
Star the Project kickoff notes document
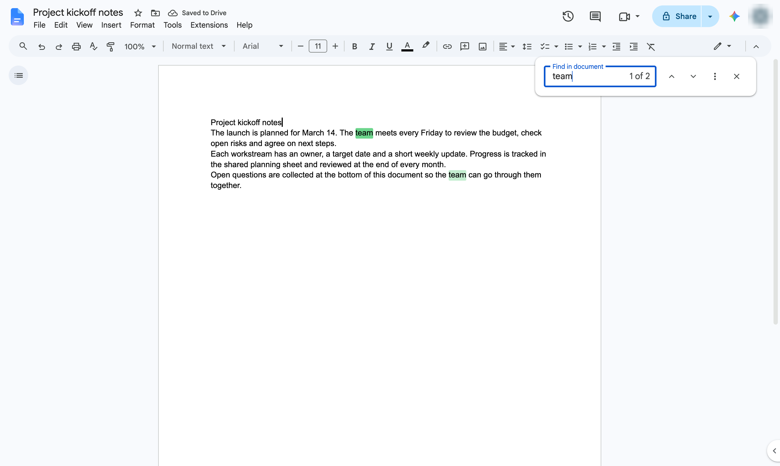click(138, 13)
